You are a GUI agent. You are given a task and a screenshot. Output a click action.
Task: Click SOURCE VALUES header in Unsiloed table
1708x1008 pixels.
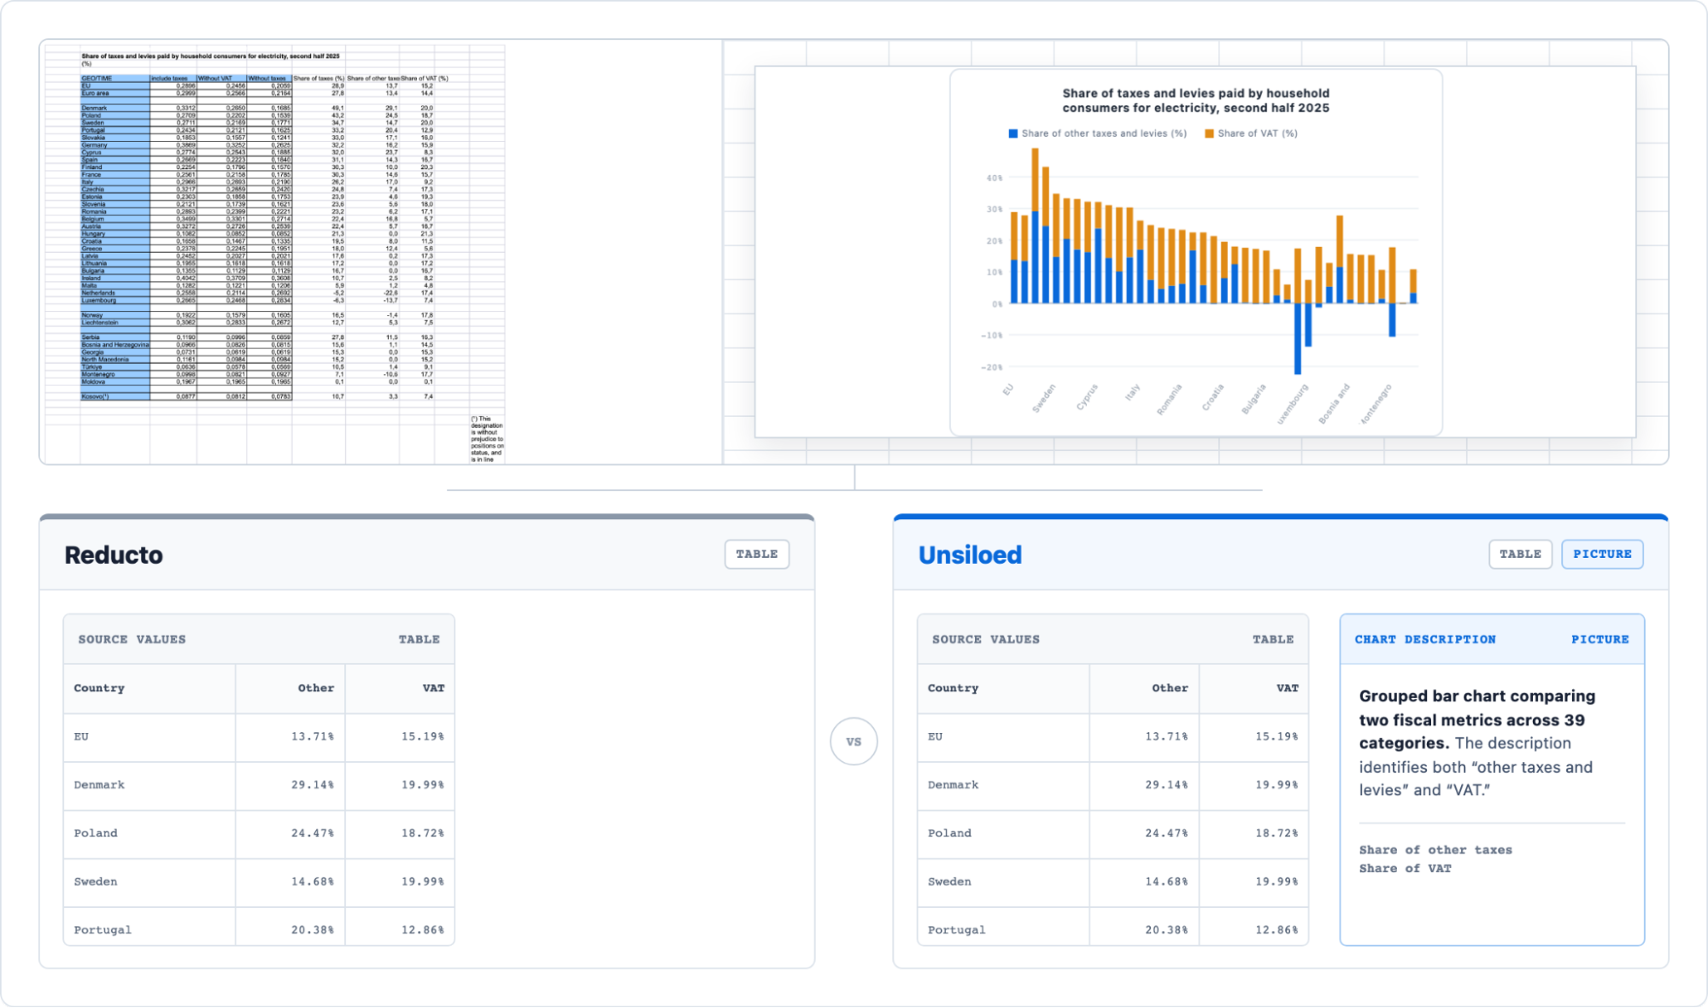pos(985,640)
